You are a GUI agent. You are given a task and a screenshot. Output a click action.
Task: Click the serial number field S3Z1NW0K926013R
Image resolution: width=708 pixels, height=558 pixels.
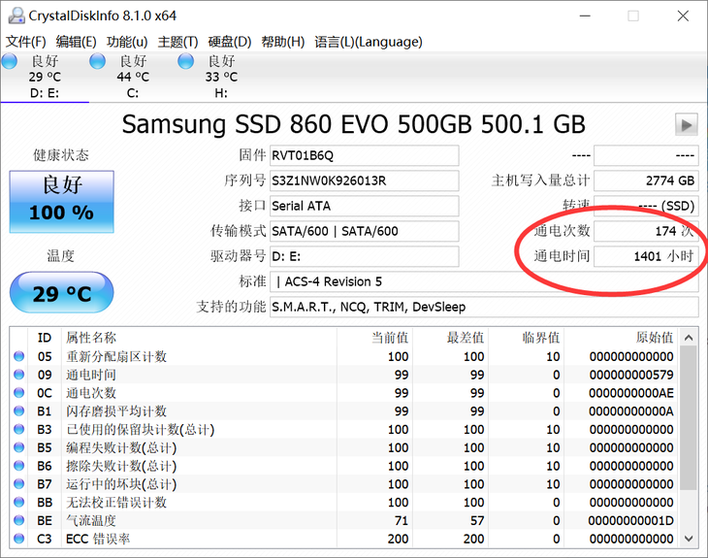(364, 181)
